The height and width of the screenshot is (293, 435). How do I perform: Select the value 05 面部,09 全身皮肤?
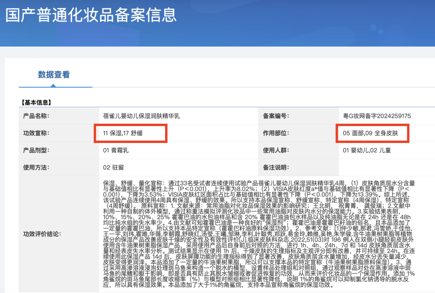click(x=371, y=133)
